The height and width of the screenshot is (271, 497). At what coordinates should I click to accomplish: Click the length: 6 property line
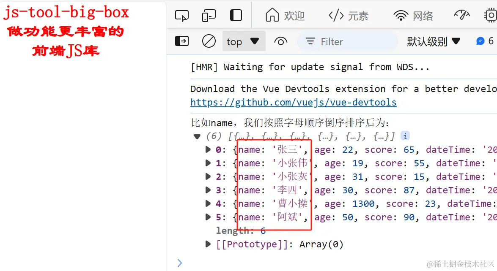click(x=241, y=230)
